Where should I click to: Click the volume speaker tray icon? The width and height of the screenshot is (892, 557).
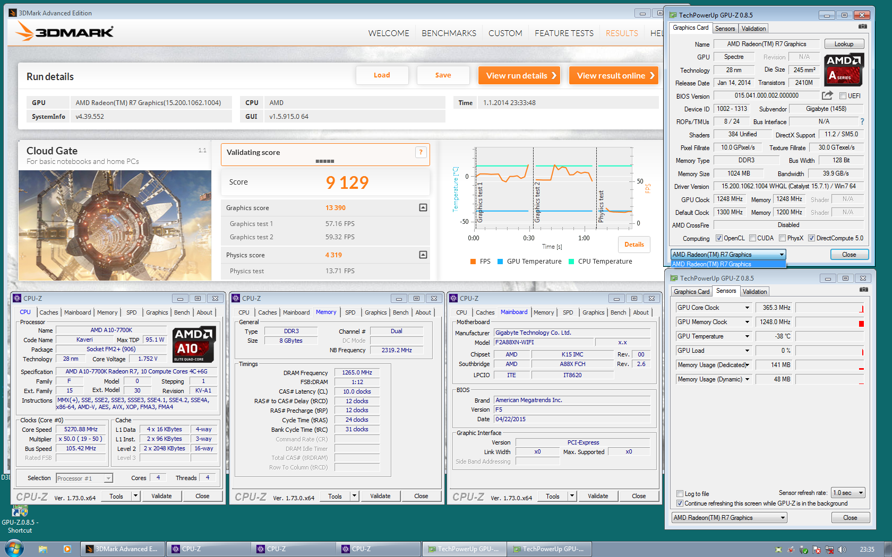click(x=842, y=550)
